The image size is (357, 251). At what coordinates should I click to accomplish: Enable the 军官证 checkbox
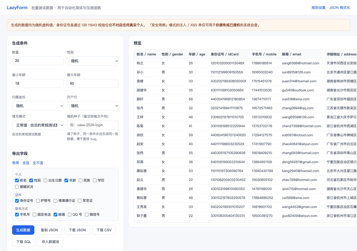[80, 201]
